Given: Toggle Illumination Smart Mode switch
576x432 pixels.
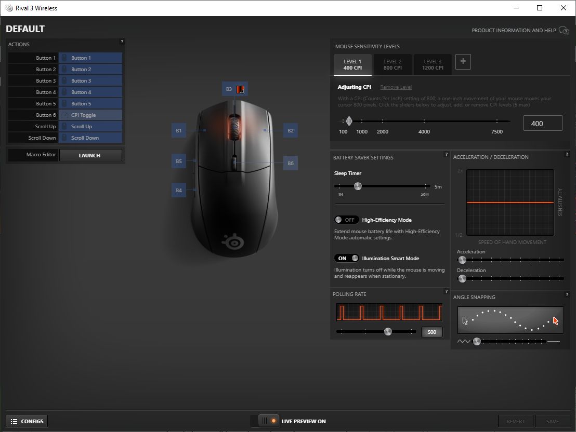Looking at the screenshot, I should 346,259.
